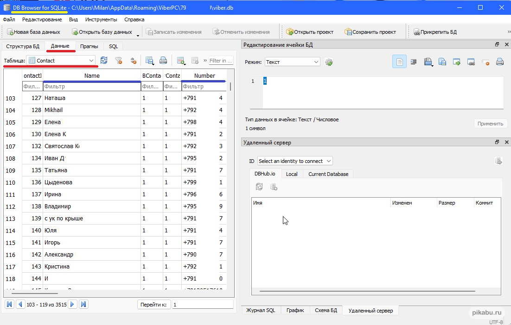Screen dimensions: 511x325
Task: Click the Name column filter field
Action: click(92, 87)
